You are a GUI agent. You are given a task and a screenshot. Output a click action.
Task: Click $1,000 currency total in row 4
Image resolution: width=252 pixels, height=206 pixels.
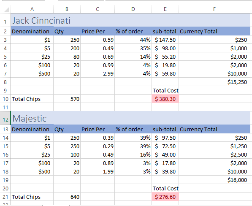pos(214,48)
